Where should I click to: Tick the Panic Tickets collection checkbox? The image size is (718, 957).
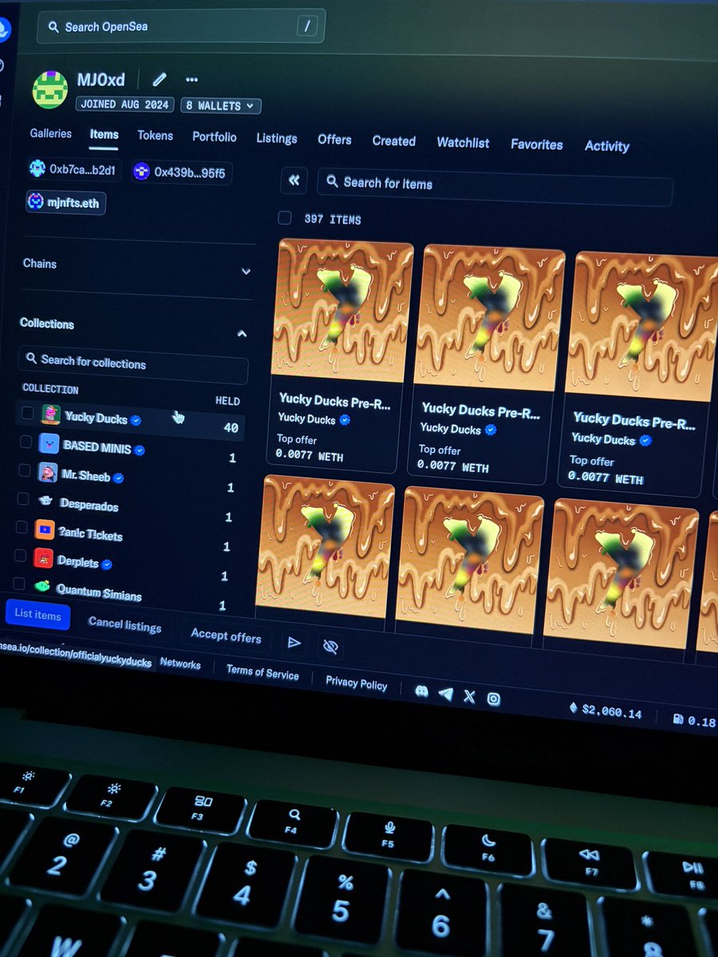(x=22, y=527)
